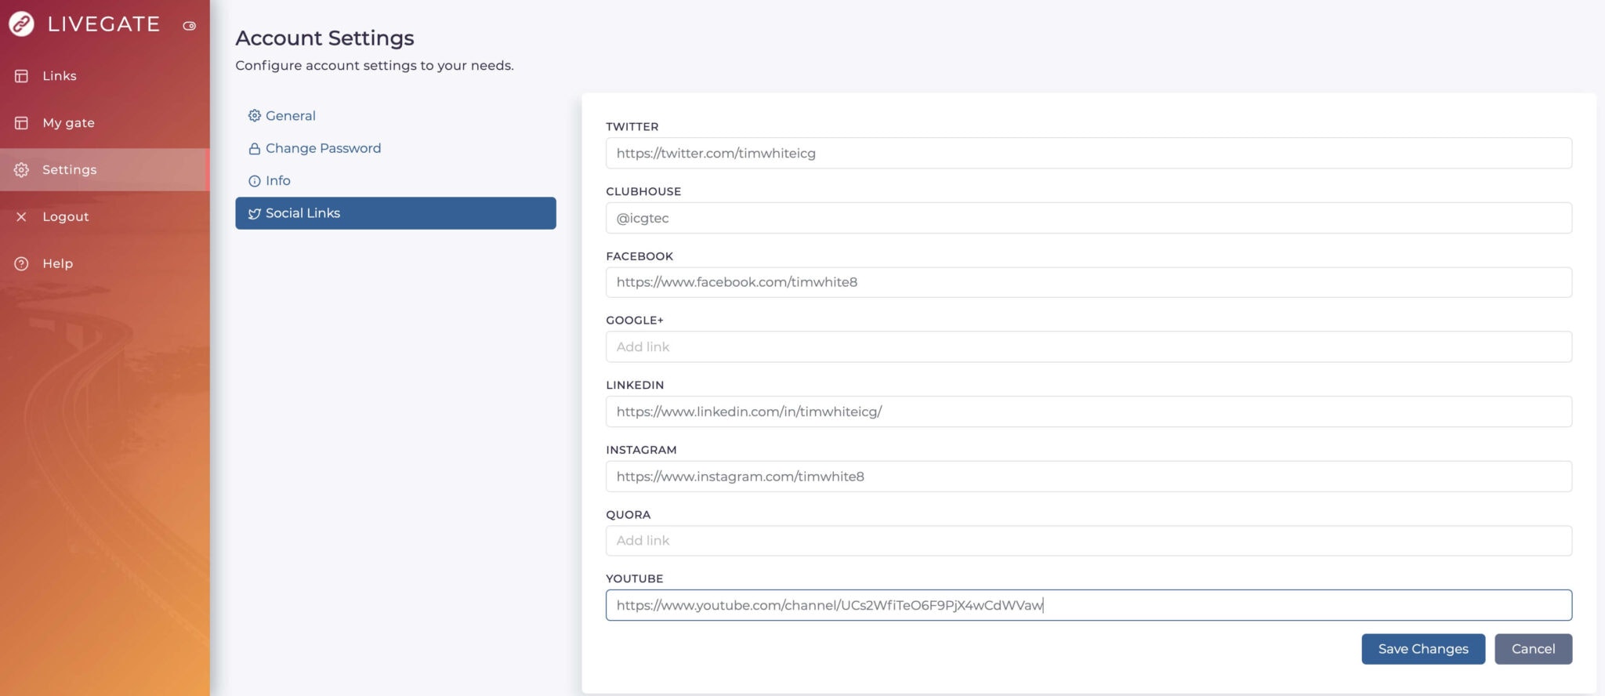Focus the Instagram link field
This screenshot has height=696, width=1605.
(1089, 477)
